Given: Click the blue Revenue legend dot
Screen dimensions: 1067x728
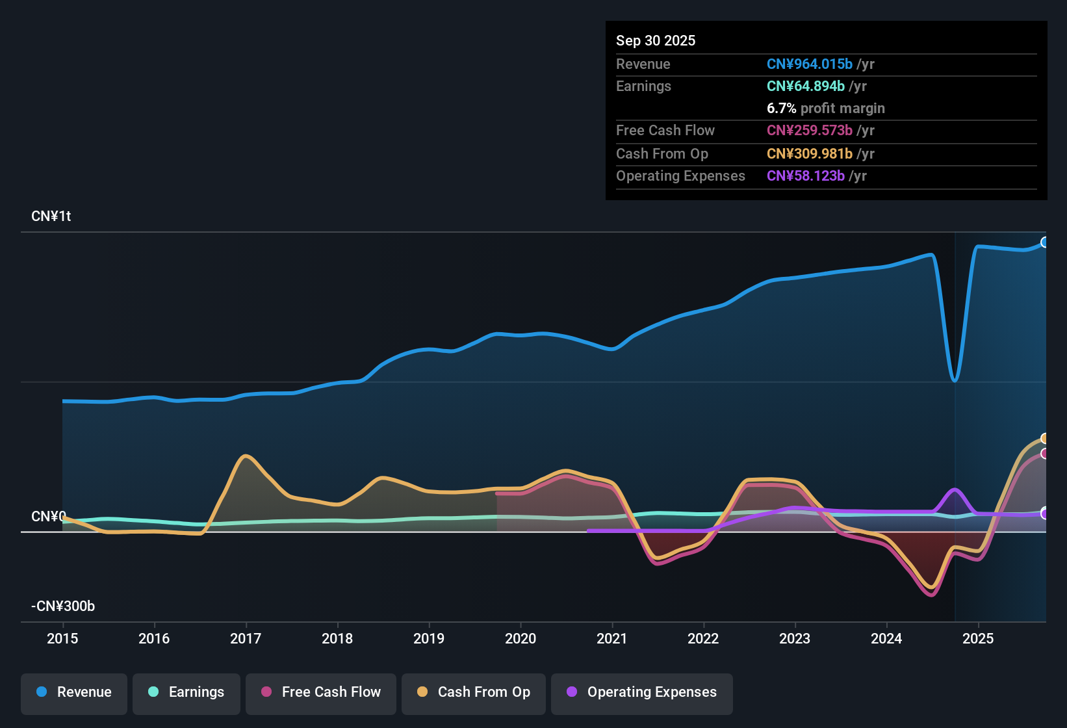Looking at the screenshot, I should (41, 692).
